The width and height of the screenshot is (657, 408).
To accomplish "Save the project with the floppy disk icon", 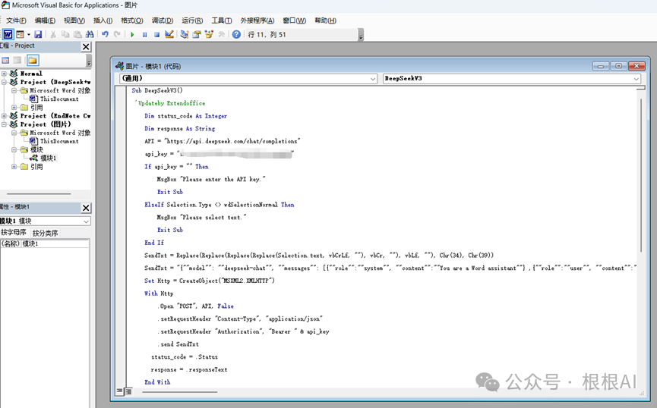I will 38,34.
